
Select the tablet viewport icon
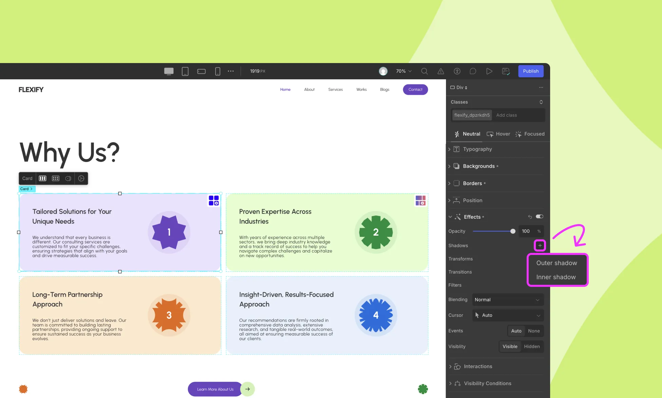185,71
